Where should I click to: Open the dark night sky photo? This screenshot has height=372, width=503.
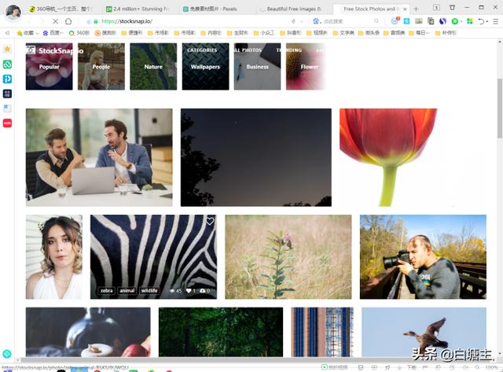click(256, 157)
